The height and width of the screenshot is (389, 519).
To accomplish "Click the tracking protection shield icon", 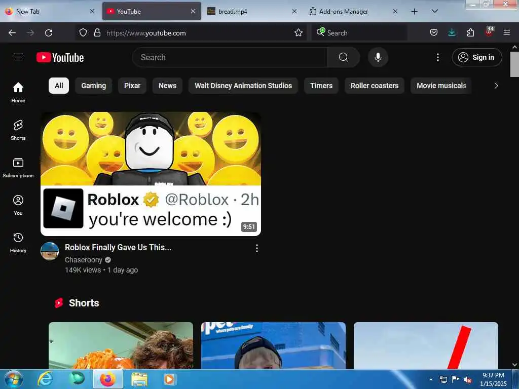I will (x=83, y=32).
